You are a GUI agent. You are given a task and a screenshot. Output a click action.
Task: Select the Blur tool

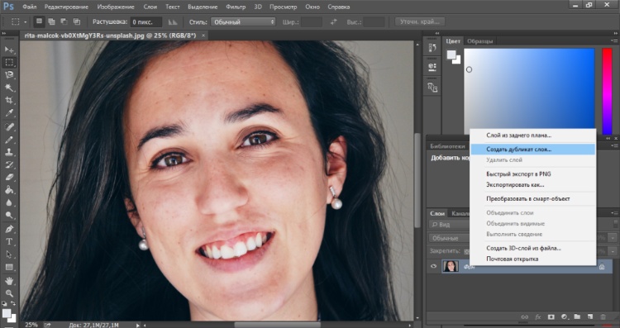9,203
